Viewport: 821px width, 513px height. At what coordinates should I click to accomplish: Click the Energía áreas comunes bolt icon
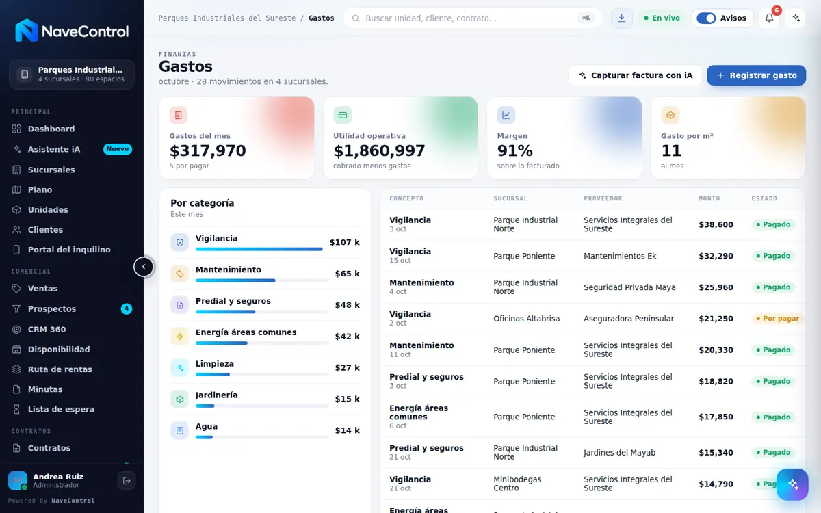(180, 337)
